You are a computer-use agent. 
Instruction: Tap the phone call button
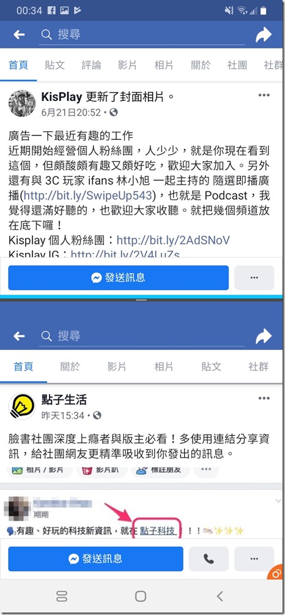(x=209, y=559)
